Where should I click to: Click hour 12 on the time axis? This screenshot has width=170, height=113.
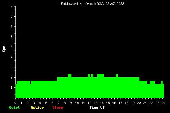click(89, 103)
